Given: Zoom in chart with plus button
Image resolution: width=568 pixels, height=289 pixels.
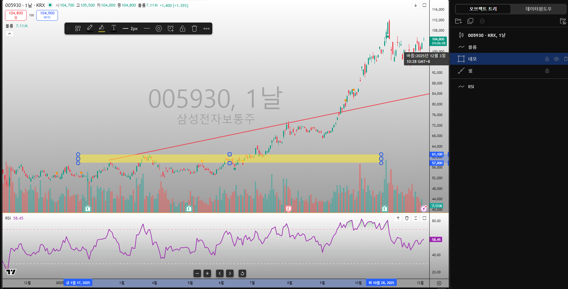Looking at the screenshot, I should pos(207,273).
